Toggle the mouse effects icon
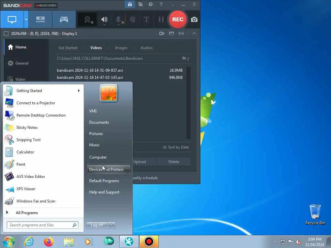 click(133, 20)
